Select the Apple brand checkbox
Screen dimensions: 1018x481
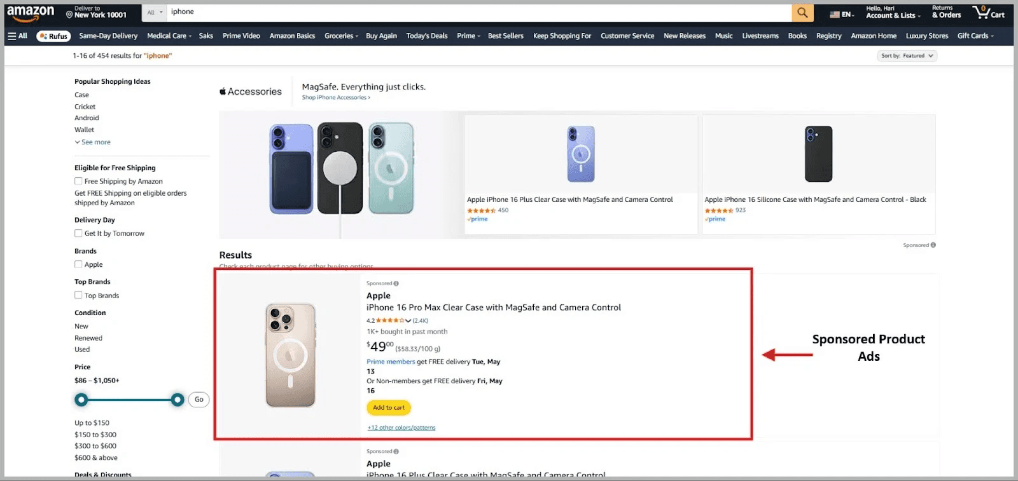tap(78, 264)
